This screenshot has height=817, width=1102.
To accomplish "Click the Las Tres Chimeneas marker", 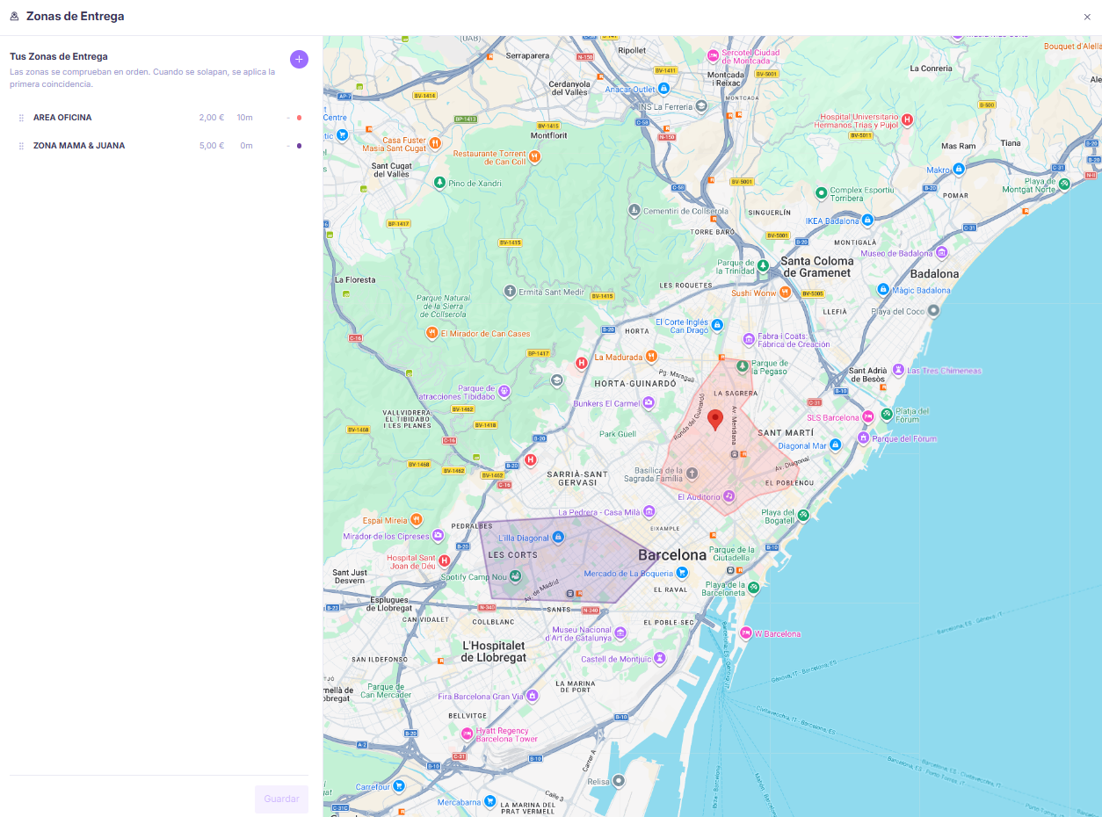I will coord(898,370).
